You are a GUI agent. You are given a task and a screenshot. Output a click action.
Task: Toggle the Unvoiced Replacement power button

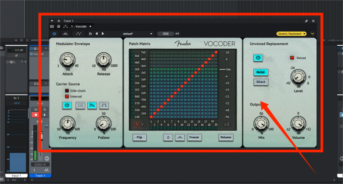pos(258,58)
